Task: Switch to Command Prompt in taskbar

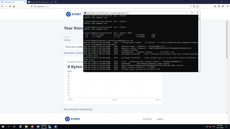Action: [x=44, y=127]
